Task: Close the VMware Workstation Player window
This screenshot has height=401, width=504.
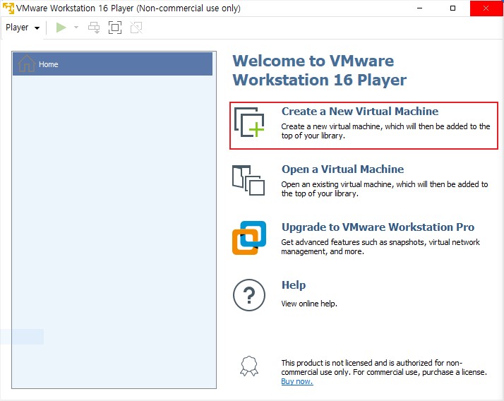Action: pyautogui.click(x=486, y=8)
